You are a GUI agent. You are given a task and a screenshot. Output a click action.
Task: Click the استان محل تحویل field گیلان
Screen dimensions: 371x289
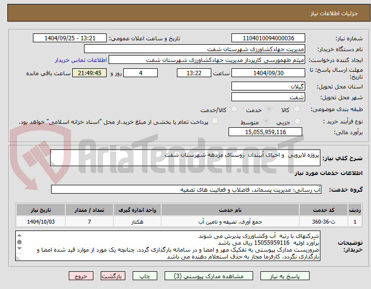[268, 86]
